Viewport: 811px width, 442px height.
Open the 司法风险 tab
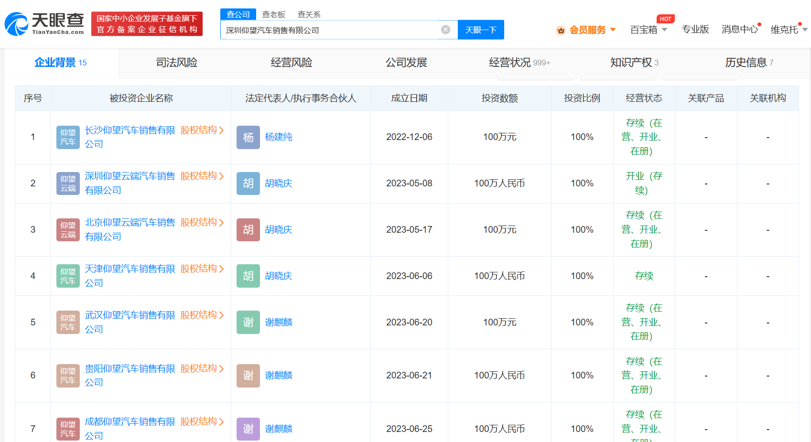176,63
